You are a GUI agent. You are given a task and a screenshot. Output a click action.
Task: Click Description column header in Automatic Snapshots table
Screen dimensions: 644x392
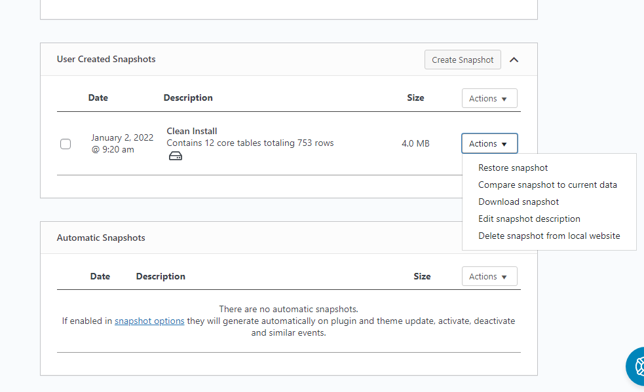(161, 276)
